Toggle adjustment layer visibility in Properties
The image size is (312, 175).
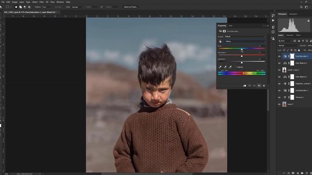(259, 86)
